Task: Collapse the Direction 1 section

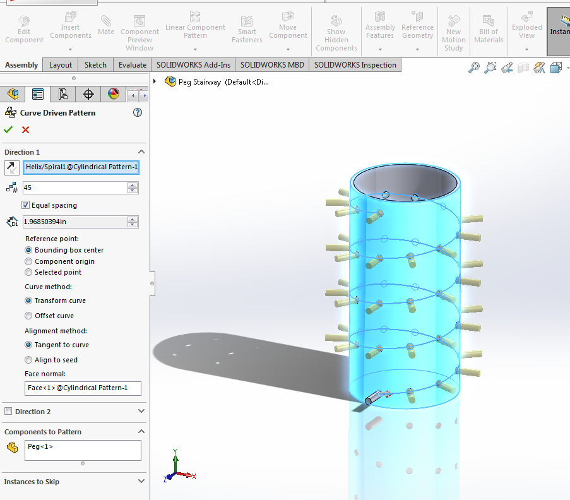Action: [141, 152]
